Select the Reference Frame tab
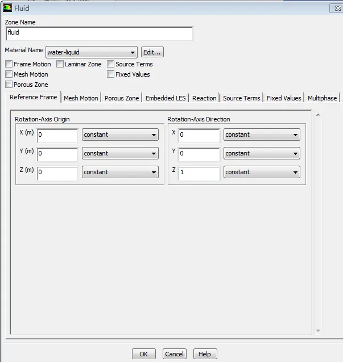 pyautogui.click(x=34, y=97)
